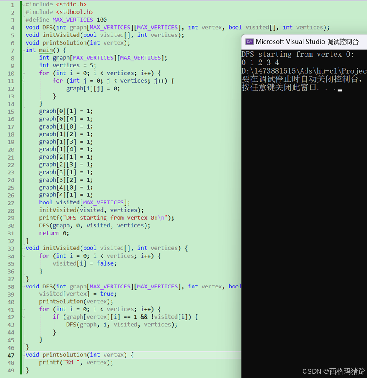Viewport: 367px width, 378px height.
Task: Click the '!visited[i]' condition on line 42
Action: click(169, 317)
